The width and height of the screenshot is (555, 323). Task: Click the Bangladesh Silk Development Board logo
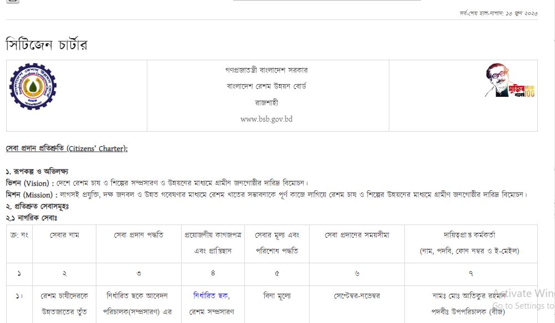[x=33, y=87]
